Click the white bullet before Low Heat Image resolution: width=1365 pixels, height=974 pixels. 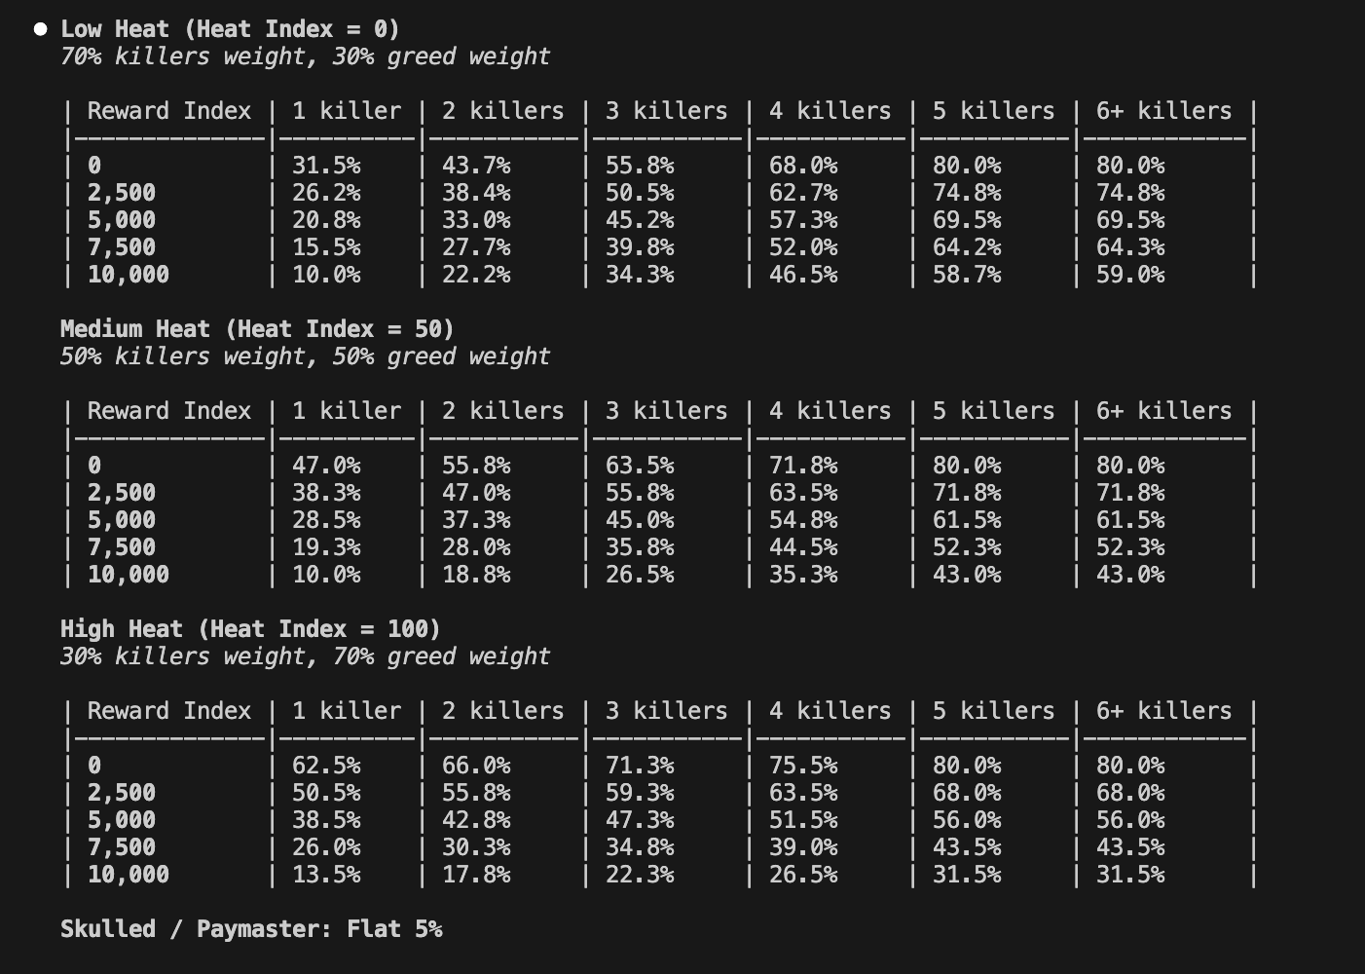(41, 29)
